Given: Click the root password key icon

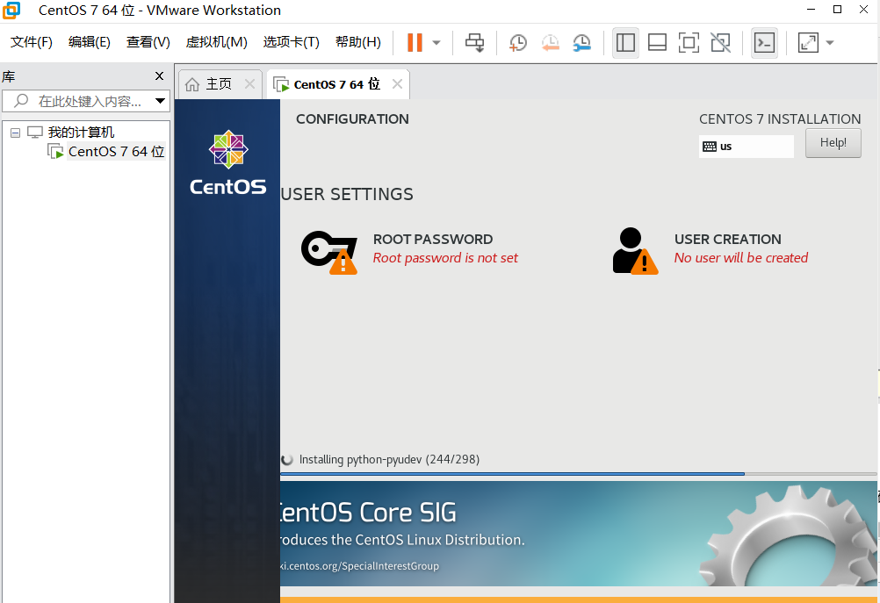Looking at the screenshot, I should [329, 251].
